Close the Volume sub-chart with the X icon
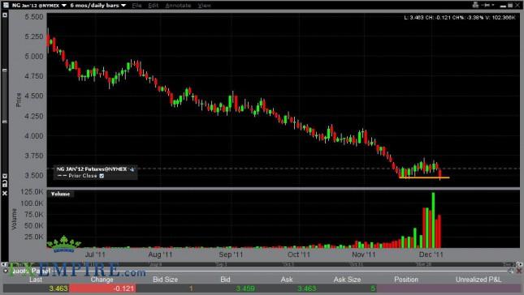Screen dimensions: 524x295 click(x=5, y=193)
